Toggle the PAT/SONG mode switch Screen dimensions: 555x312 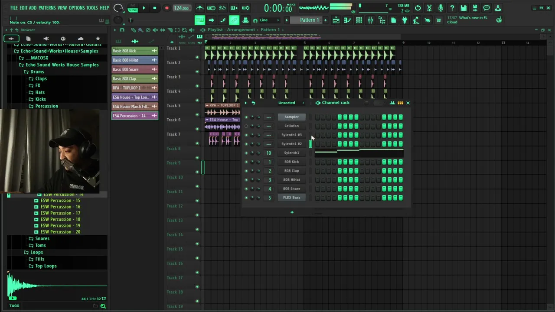coord(133,8)
